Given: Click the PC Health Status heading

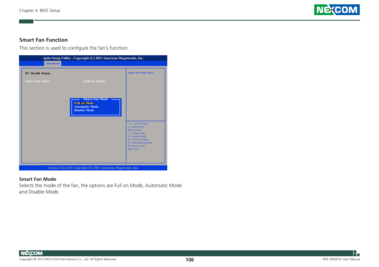Looking at the screenshot, I should 38,73.
